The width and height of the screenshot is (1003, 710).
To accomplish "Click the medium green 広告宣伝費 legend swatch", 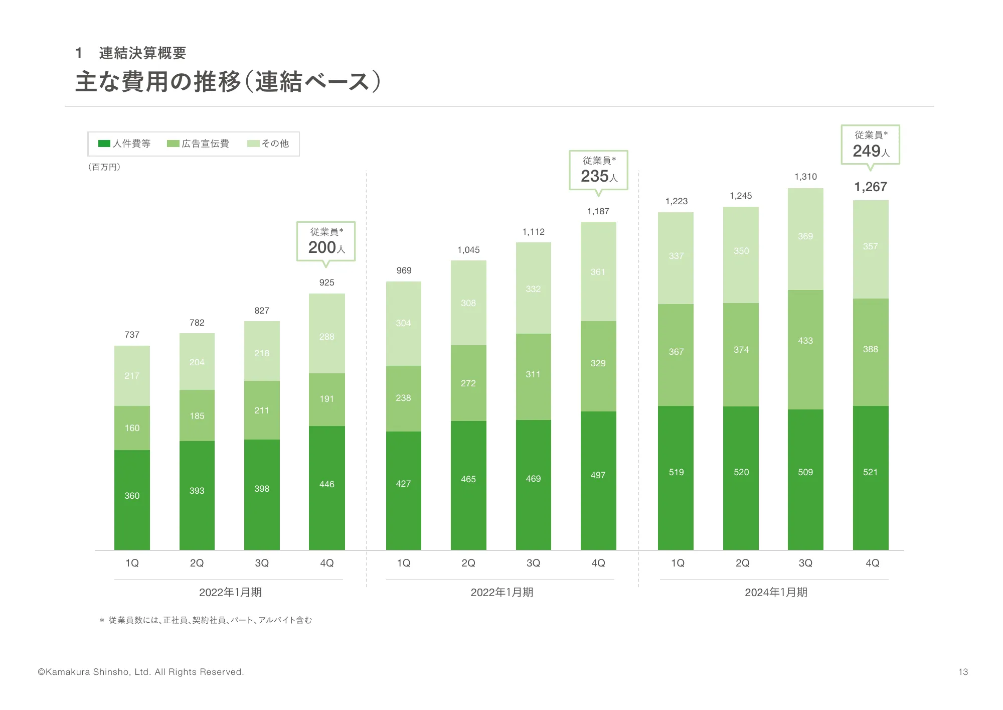I will (173, 144).
